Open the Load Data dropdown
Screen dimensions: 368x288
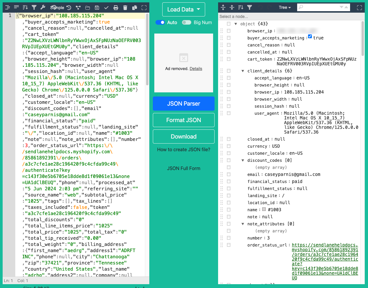tap(183, 9)
